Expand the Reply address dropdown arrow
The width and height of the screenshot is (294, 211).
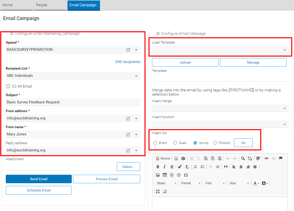click(x=136, y=151)
